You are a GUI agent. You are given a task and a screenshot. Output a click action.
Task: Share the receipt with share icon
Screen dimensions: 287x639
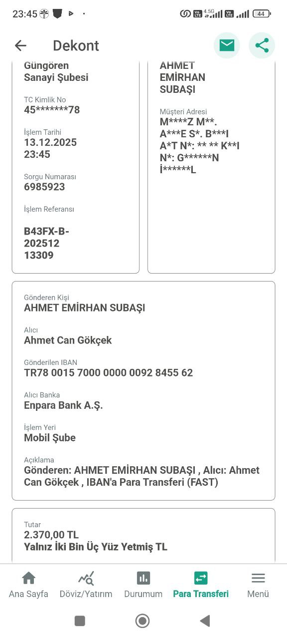[262, 45]
